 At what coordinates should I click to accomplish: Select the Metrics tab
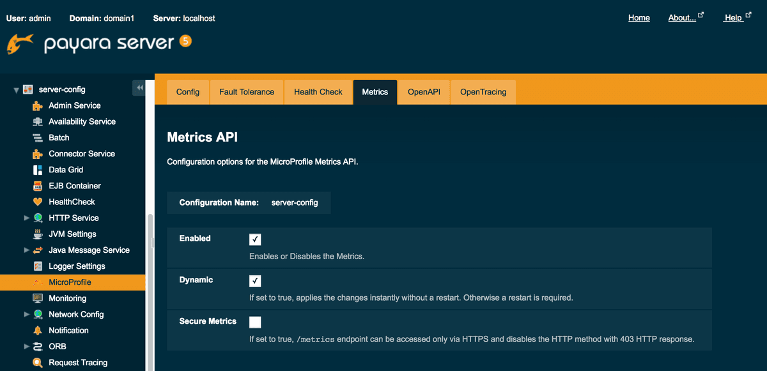(x=375, y=92)
